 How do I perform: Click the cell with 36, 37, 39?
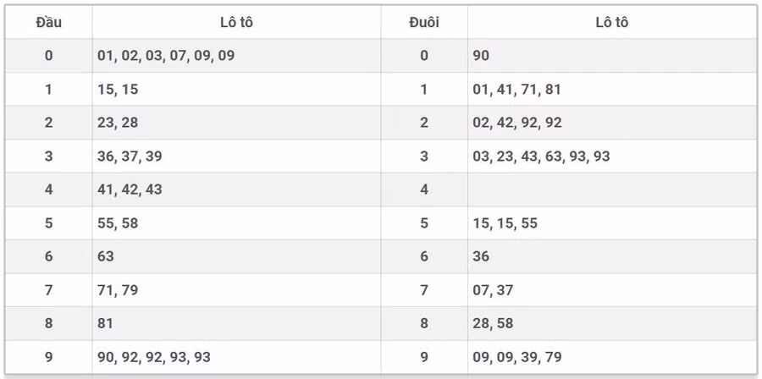(130, 157)
